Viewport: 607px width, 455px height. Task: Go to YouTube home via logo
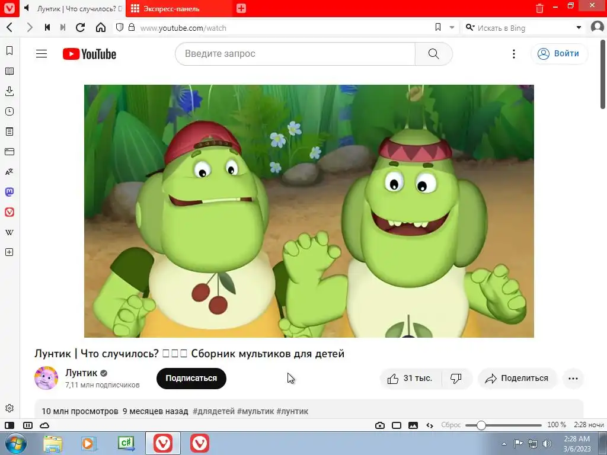pyautogui.click(x=90, y=54)
